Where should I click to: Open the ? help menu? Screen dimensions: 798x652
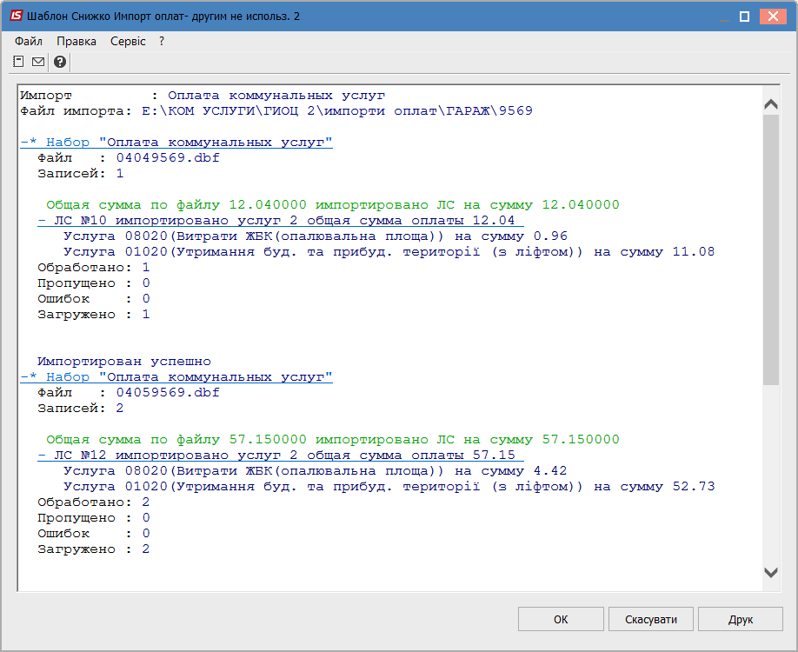[x=162, y=41]
